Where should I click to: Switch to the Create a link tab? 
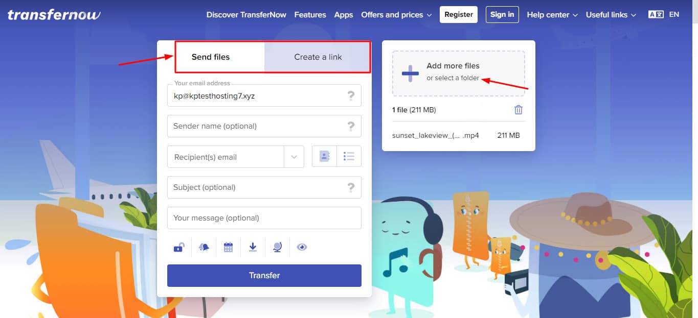tap(318, 57)
